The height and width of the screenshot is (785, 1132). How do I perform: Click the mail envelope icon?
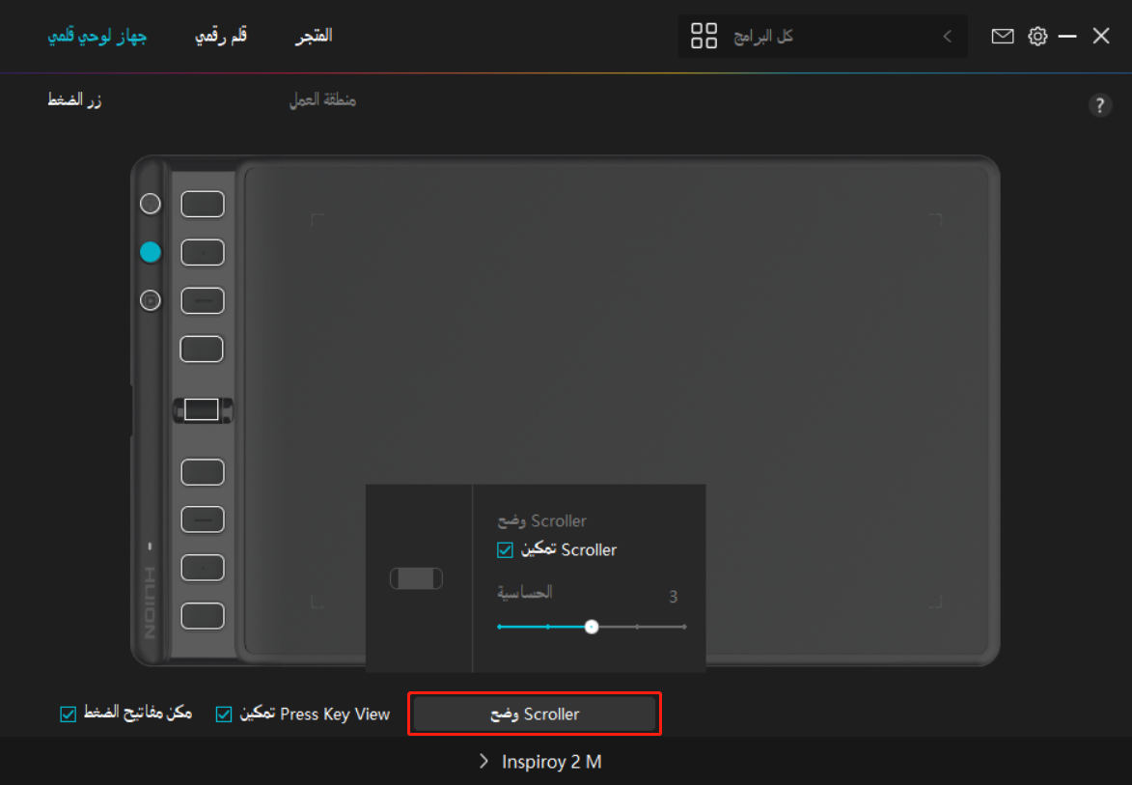click(x=1003, y=36)
